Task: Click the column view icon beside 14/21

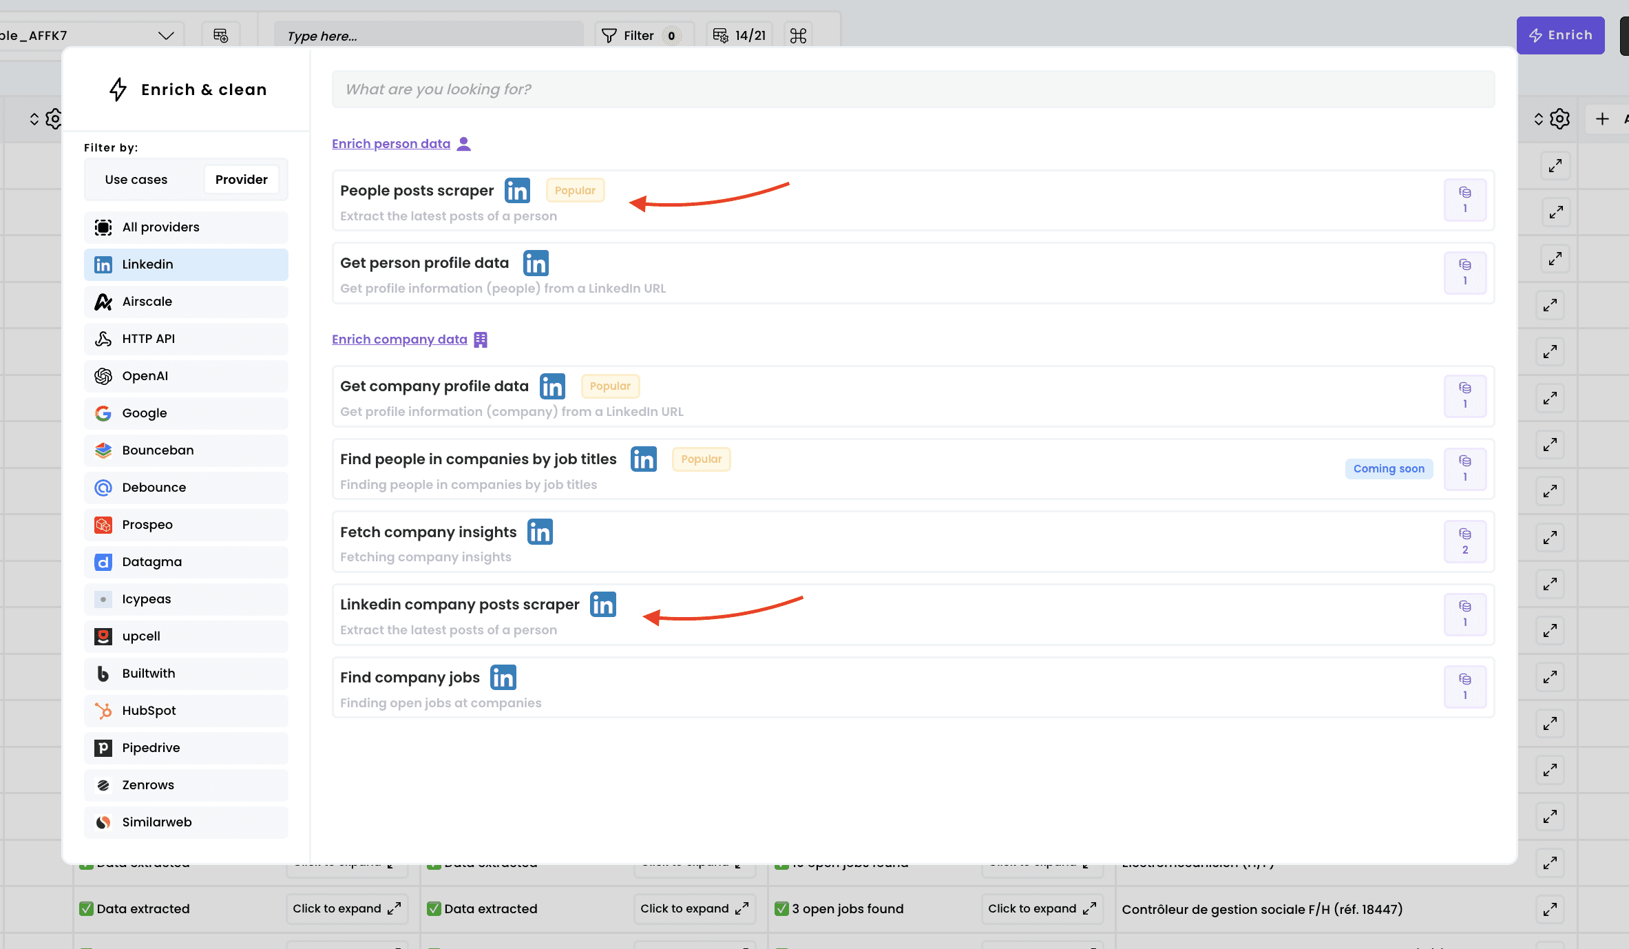Action: (x=720, y=36)
